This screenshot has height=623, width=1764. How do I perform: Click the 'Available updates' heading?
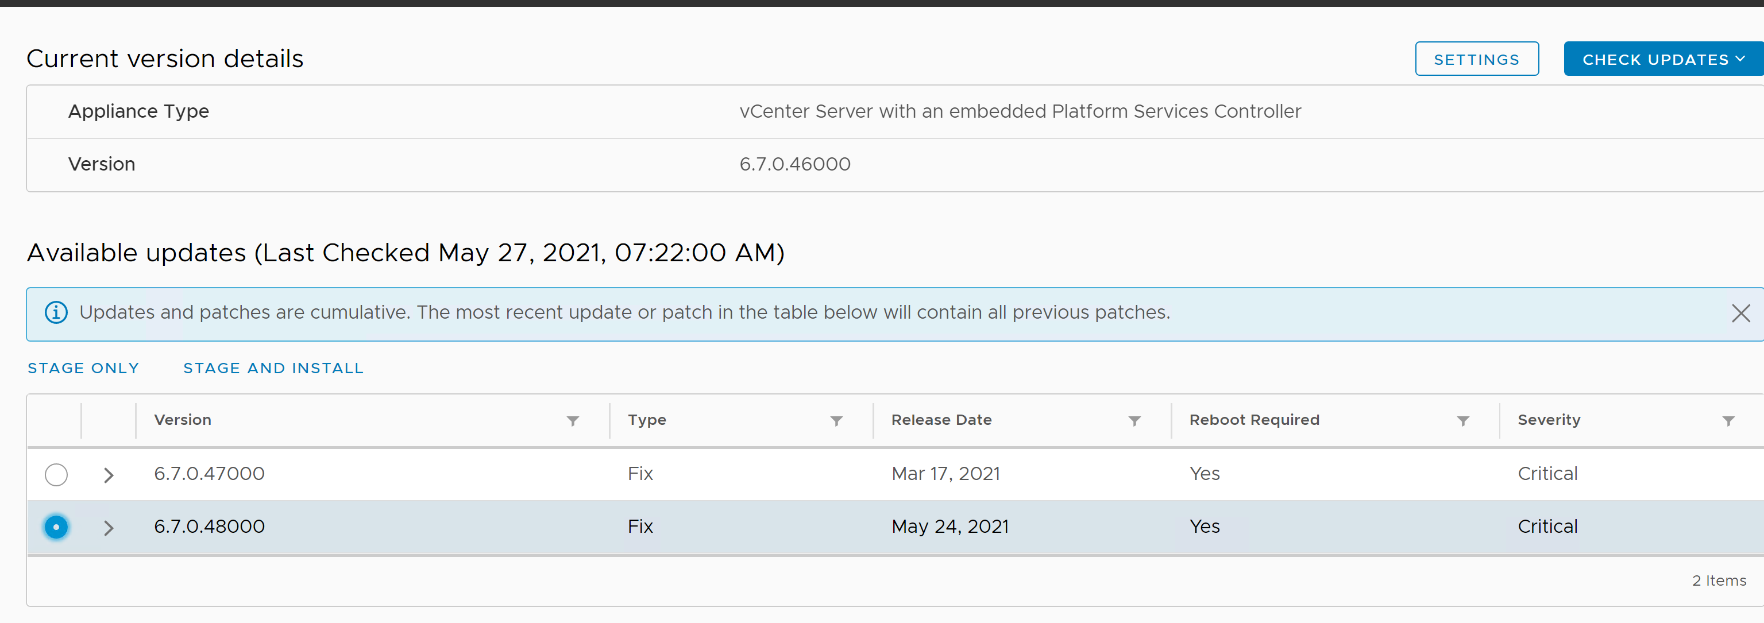(406, 253)
